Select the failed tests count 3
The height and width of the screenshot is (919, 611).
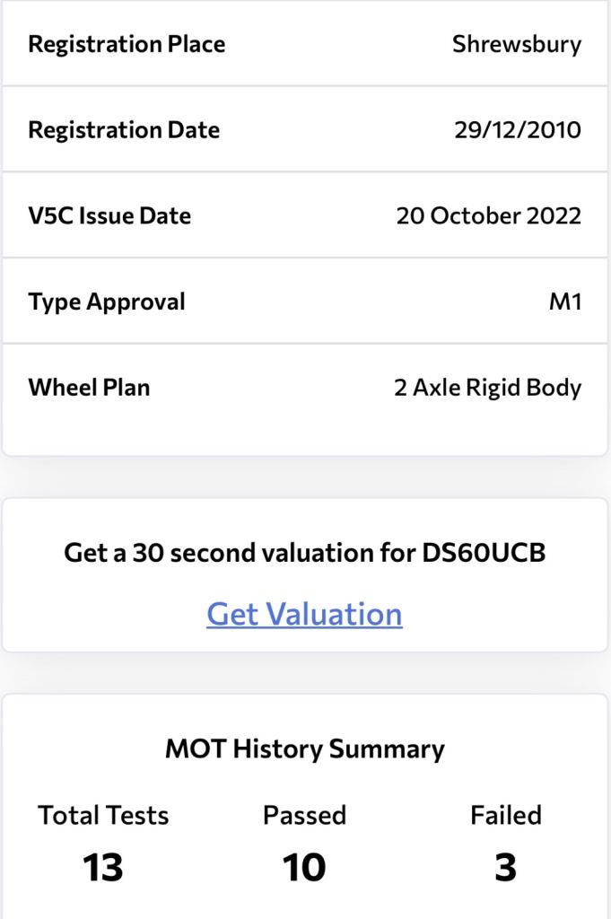506,868
